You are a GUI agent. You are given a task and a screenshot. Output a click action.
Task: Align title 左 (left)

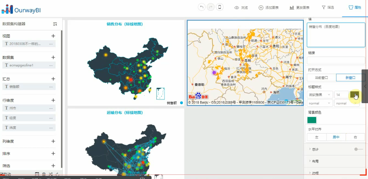[317, 137]
